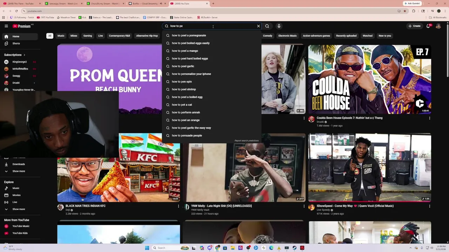This screenshot has height=252, width=449.
Task: Start voice search with the microphone
Action: 279,26
